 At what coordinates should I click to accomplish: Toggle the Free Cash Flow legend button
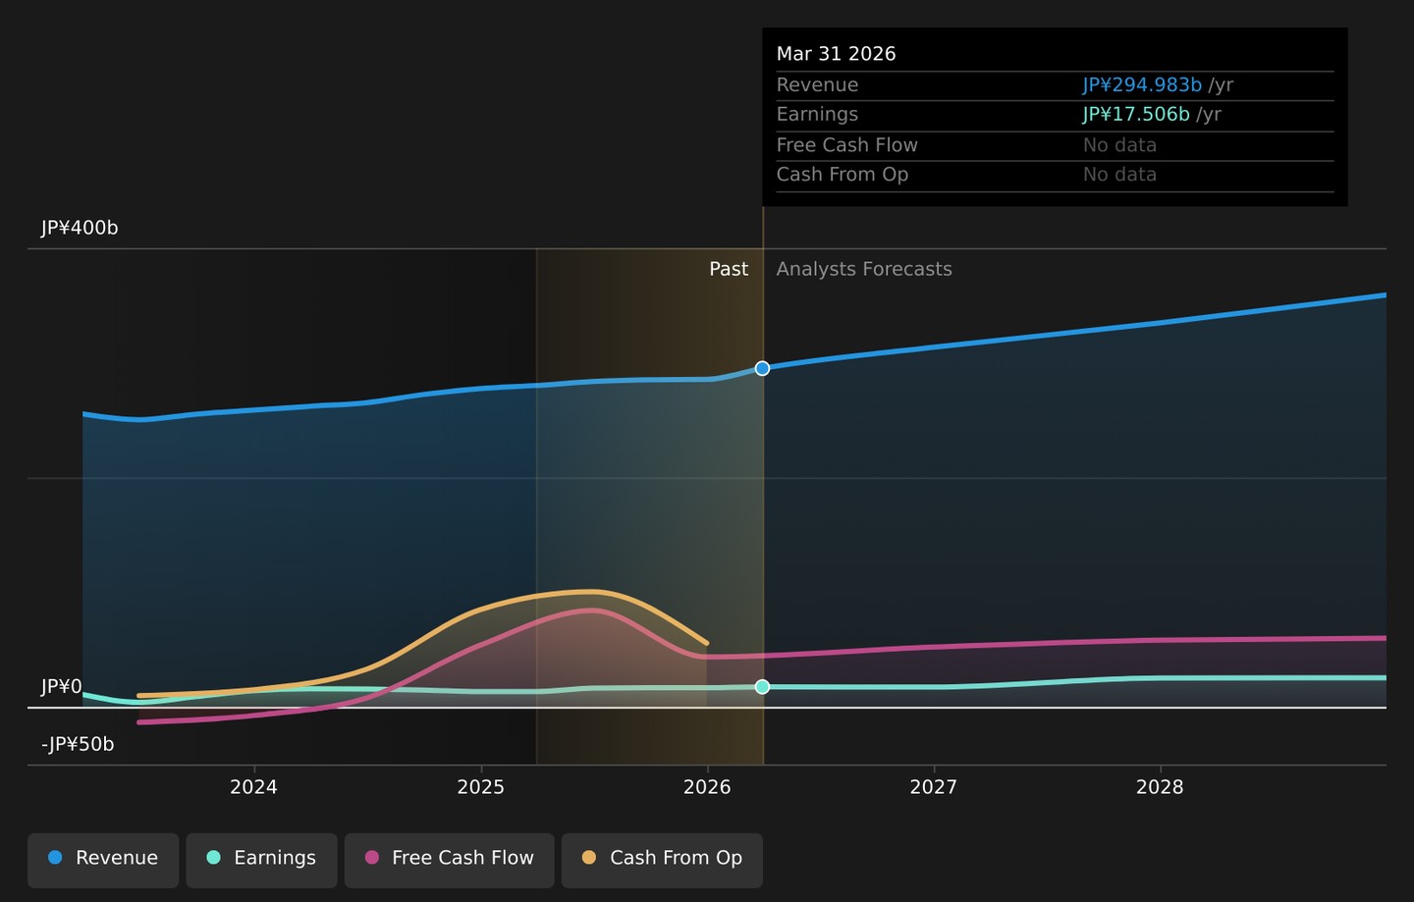pos(450,860)
